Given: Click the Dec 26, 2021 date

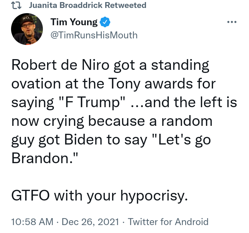Looking at the screenshot, I should click(90, 222).
